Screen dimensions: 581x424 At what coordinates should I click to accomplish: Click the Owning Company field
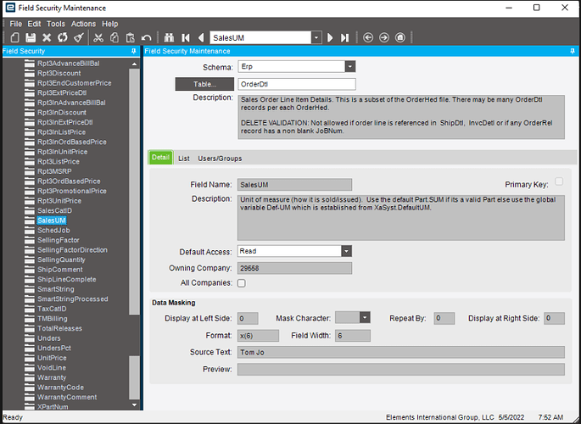pos(294,268)
